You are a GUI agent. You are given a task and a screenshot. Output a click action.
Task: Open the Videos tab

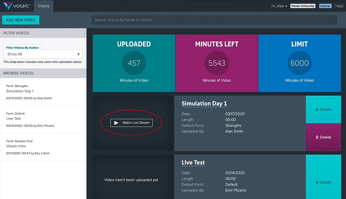[x=44, y=6]
